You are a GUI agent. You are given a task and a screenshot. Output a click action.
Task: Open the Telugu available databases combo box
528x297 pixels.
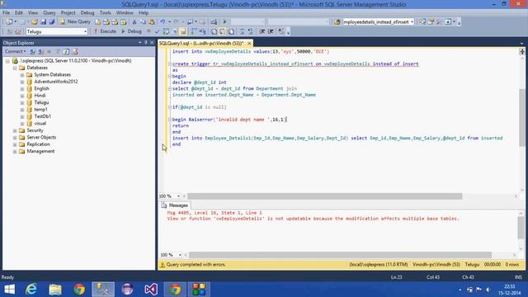pyautogui.click(x=57, y=31)
